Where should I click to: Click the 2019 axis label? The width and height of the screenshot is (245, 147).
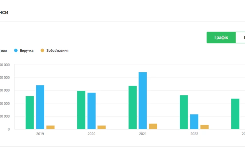coord(40,134)
